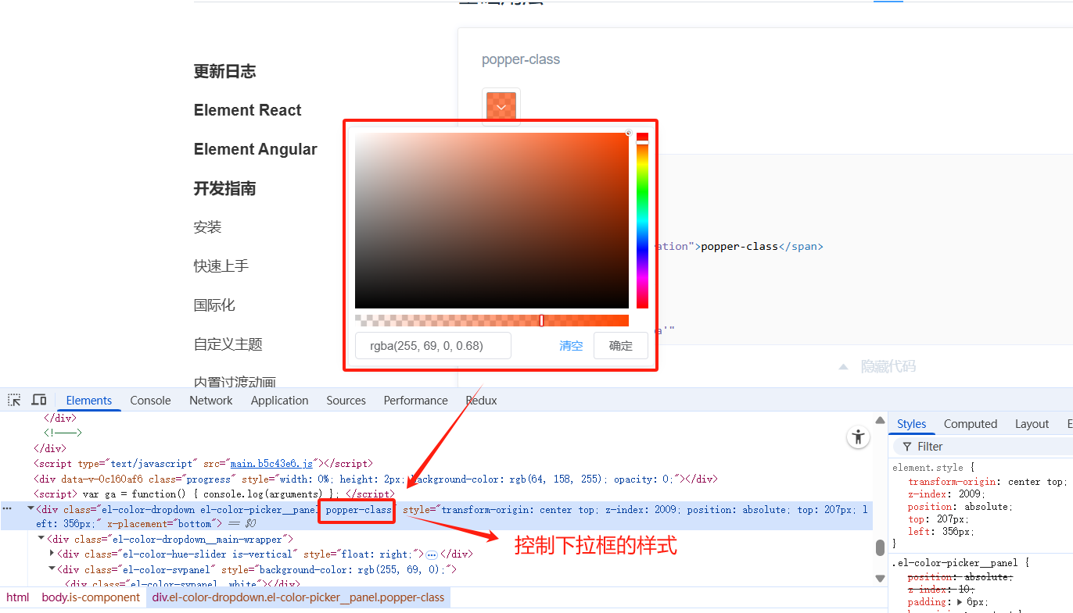Select the Computed pane tab
Screen dimensions: 1073x613
point(971,424)
